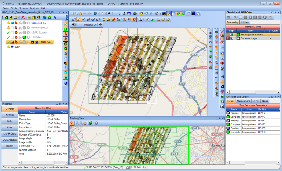The width and height of the screenshot is (282, 171).
Task: Click the text annotation 'A' tool icon
Action: click(124, 13)
